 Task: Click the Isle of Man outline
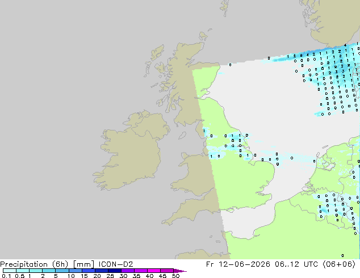click(182, 136)
